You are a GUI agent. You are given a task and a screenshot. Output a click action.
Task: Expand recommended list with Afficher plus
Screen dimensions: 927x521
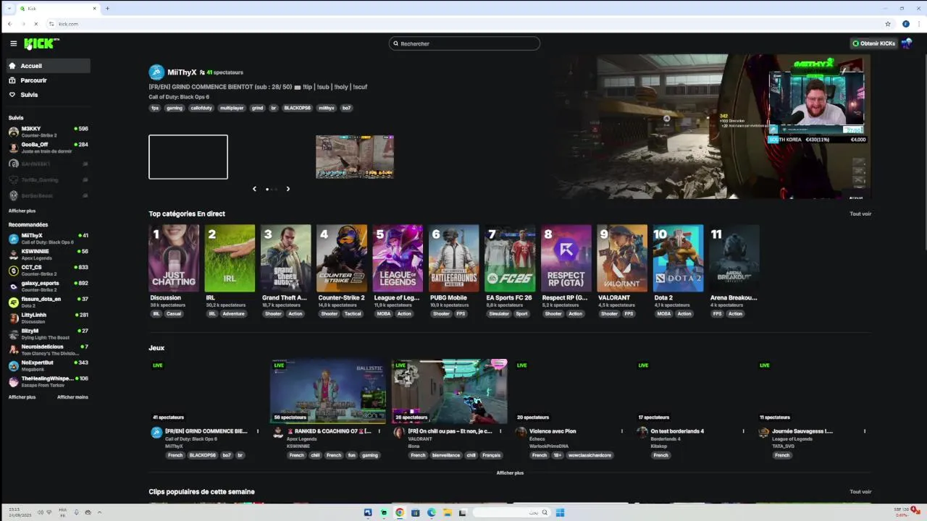(22, 397)
